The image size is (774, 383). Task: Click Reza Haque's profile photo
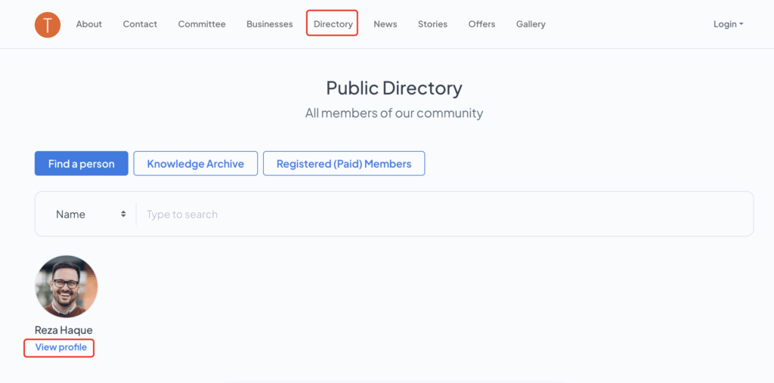coord(67,287)
